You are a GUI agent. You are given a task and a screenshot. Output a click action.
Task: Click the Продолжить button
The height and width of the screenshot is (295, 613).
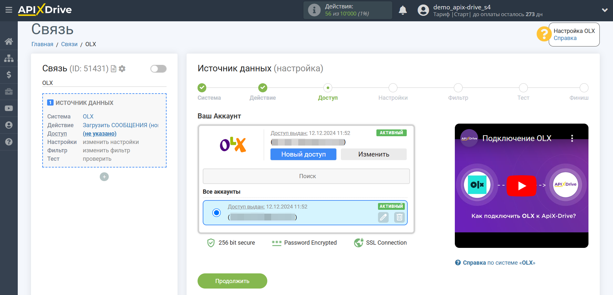(232, 281)
